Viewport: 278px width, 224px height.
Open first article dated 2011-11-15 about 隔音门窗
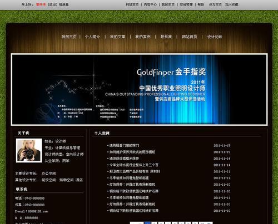pos(124,145)
